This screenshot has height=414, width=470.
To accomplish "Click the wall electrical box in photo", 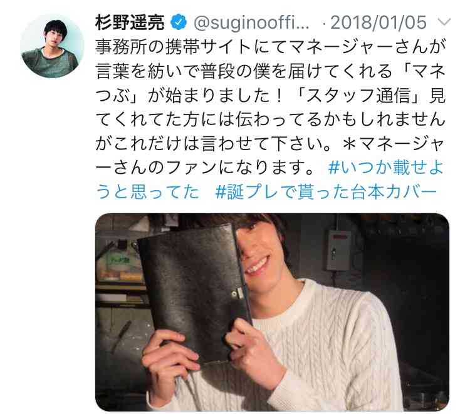I will click(338, 250).
